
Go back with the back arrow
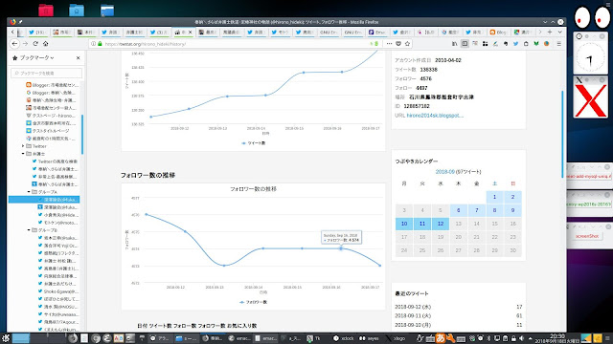coord(15,44)
